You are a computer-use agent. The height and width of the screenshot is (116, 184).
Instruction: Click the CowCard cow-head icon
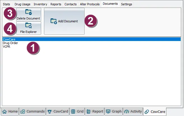(x=49, y=112)
